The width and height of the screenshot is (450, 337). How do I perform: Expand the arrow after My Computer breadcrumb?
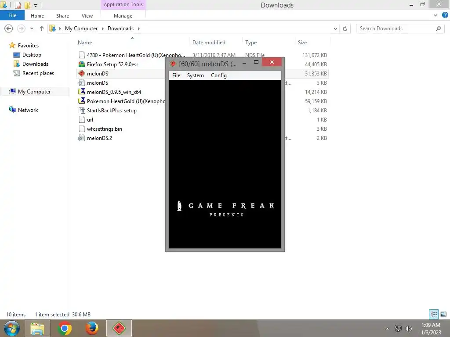[x=102, y=29]
